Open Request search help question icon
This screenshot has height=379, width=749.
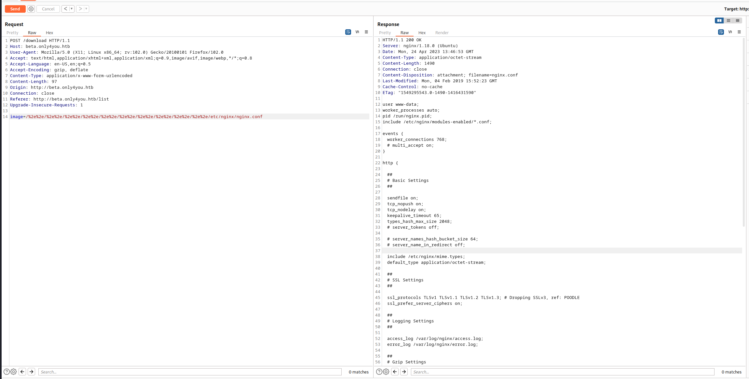click(x=6, y=372)
